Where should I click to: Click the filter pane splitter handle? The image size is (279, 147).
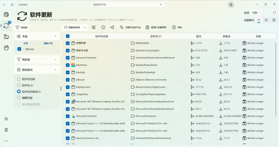pos(61,89)
